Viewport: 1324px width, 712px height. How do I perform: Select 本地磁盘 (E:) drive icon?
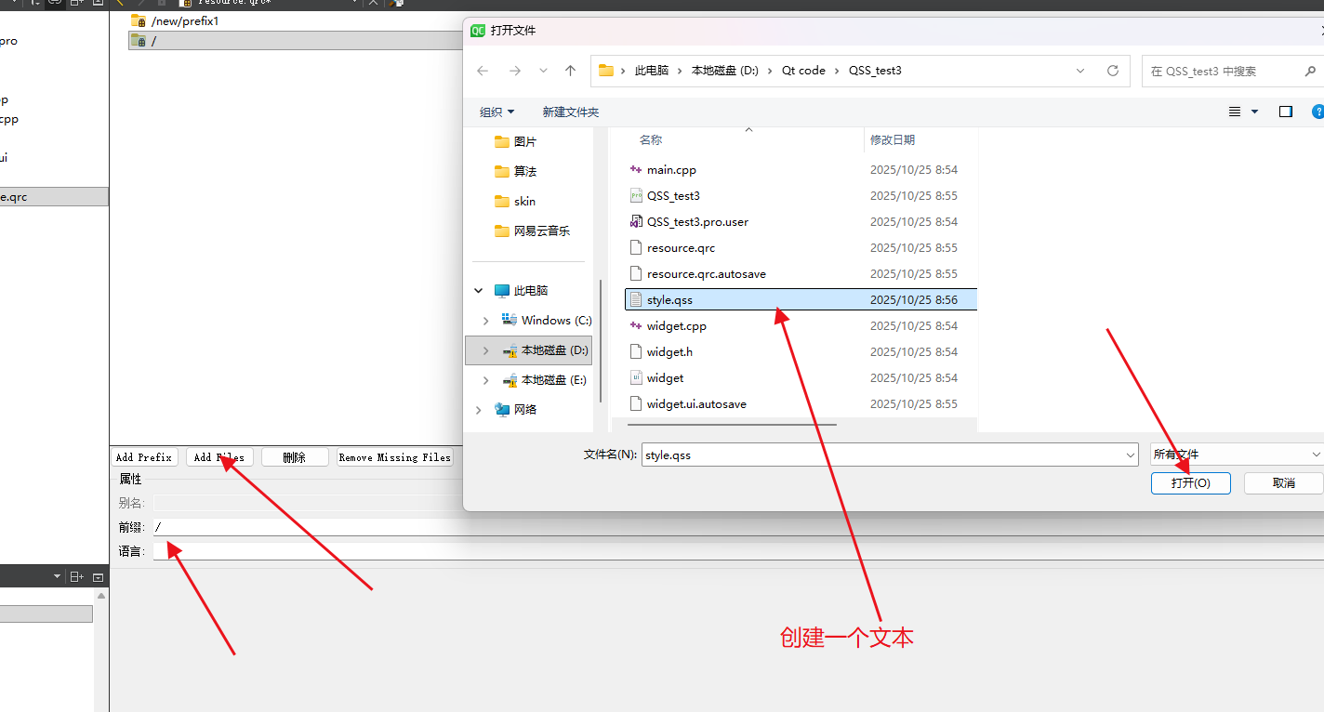(510, 380)
